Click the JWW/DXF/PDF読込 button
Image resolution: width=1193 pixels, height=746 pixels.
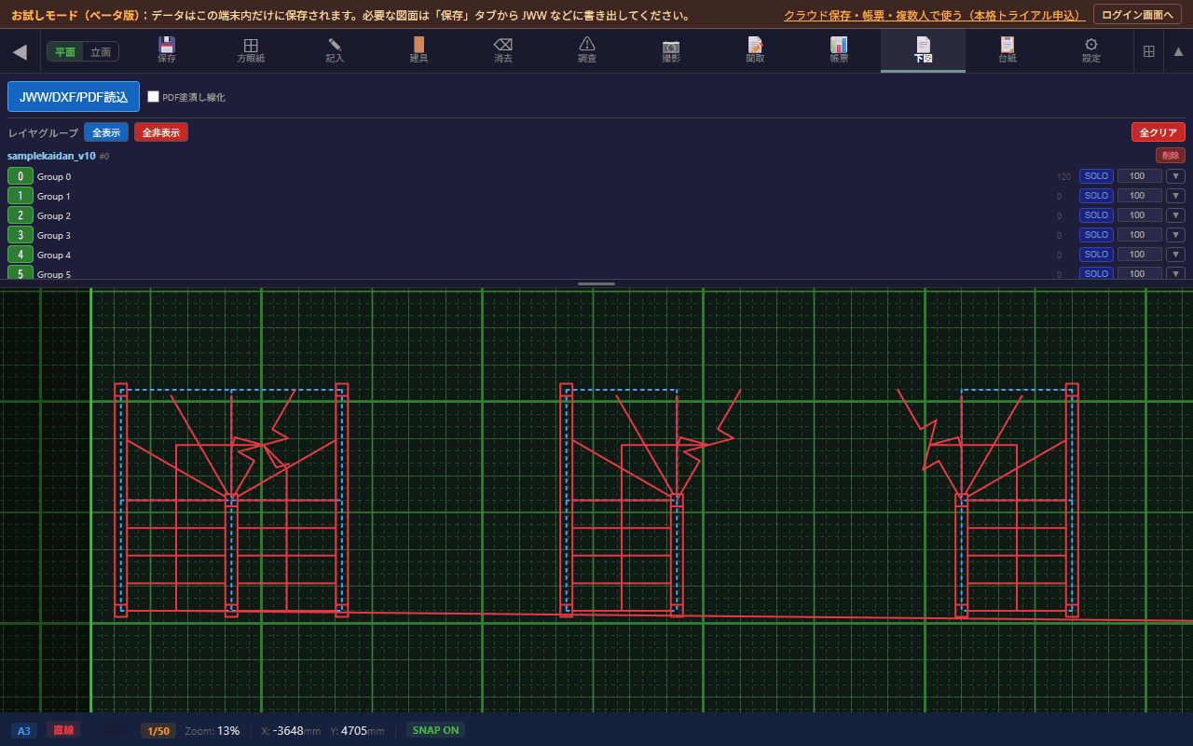pos(74,97)
